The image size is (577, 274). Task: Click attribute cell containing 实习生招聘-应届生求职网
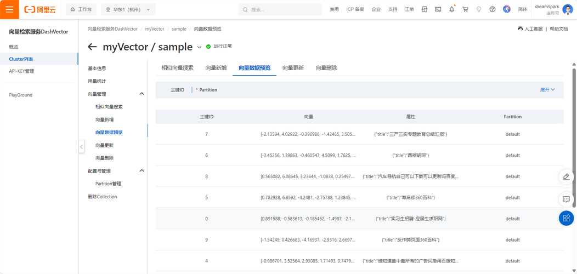tap(411, 219)
